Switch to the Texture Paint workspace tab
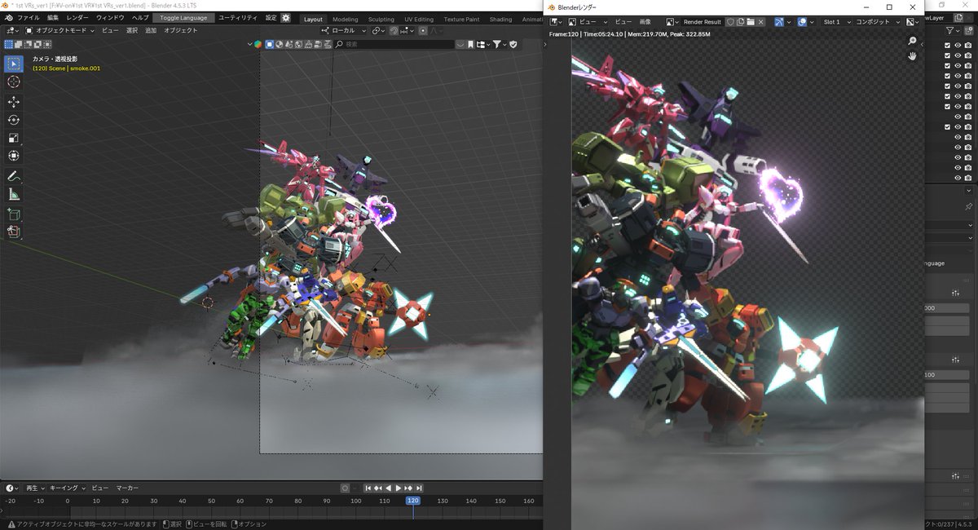This screenshot has width=978, height=530. [461, 19]
